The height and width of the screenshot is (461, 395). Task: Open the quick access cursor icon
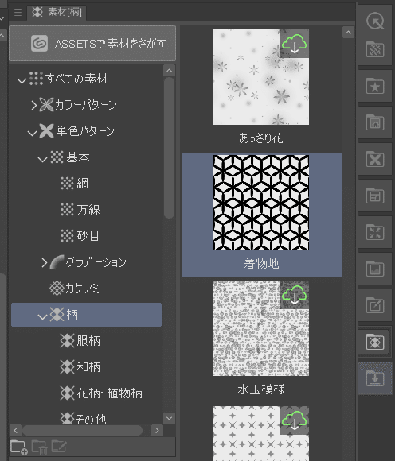[x=375, y=21]
